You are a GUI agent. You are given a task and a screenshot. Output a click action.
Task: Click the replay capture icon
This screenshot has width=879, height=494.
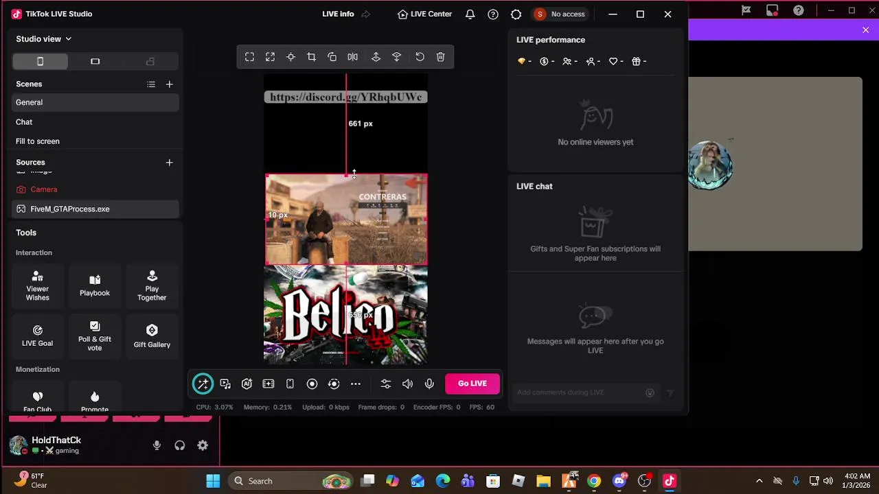(334, 384)
